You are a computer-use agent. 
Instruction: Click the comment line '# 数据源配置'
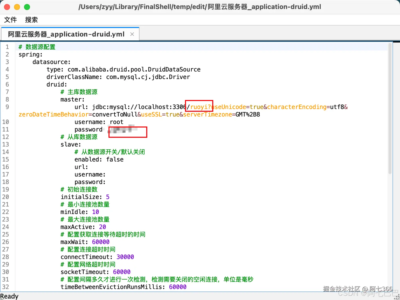tap(37, 47)
